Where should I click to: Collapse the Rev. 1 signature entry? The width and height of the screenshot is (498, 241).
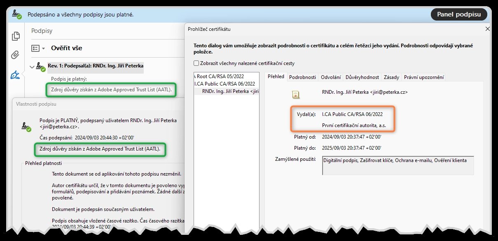[x=32, y=66]
